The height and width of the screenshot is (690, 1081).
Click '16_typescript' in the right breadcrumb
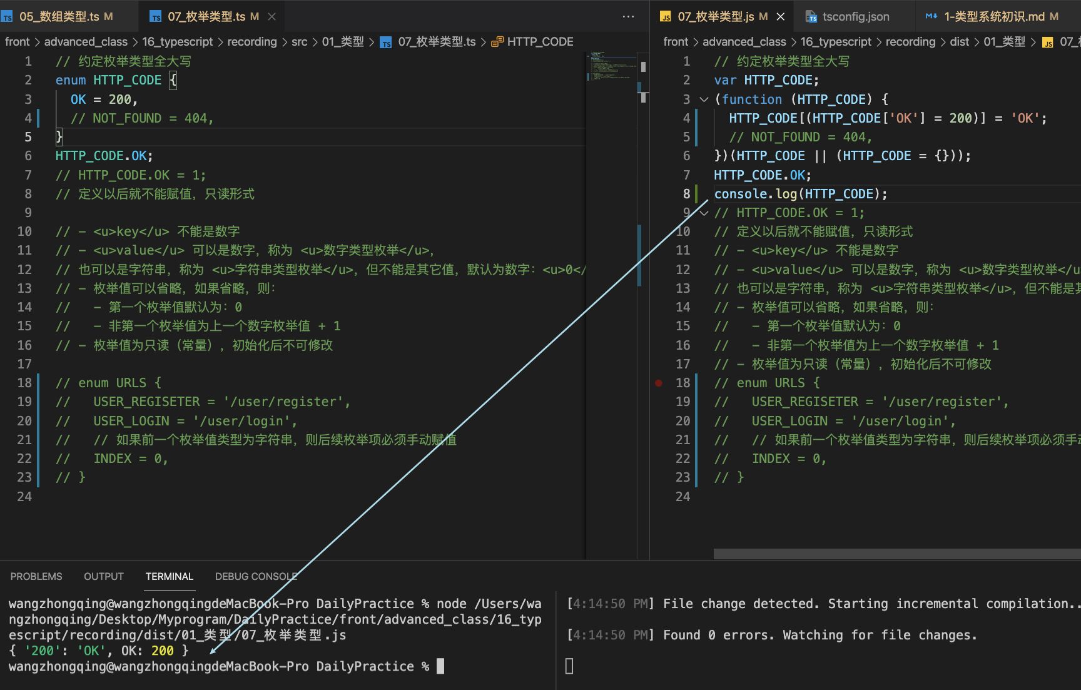tap(836, 42)
